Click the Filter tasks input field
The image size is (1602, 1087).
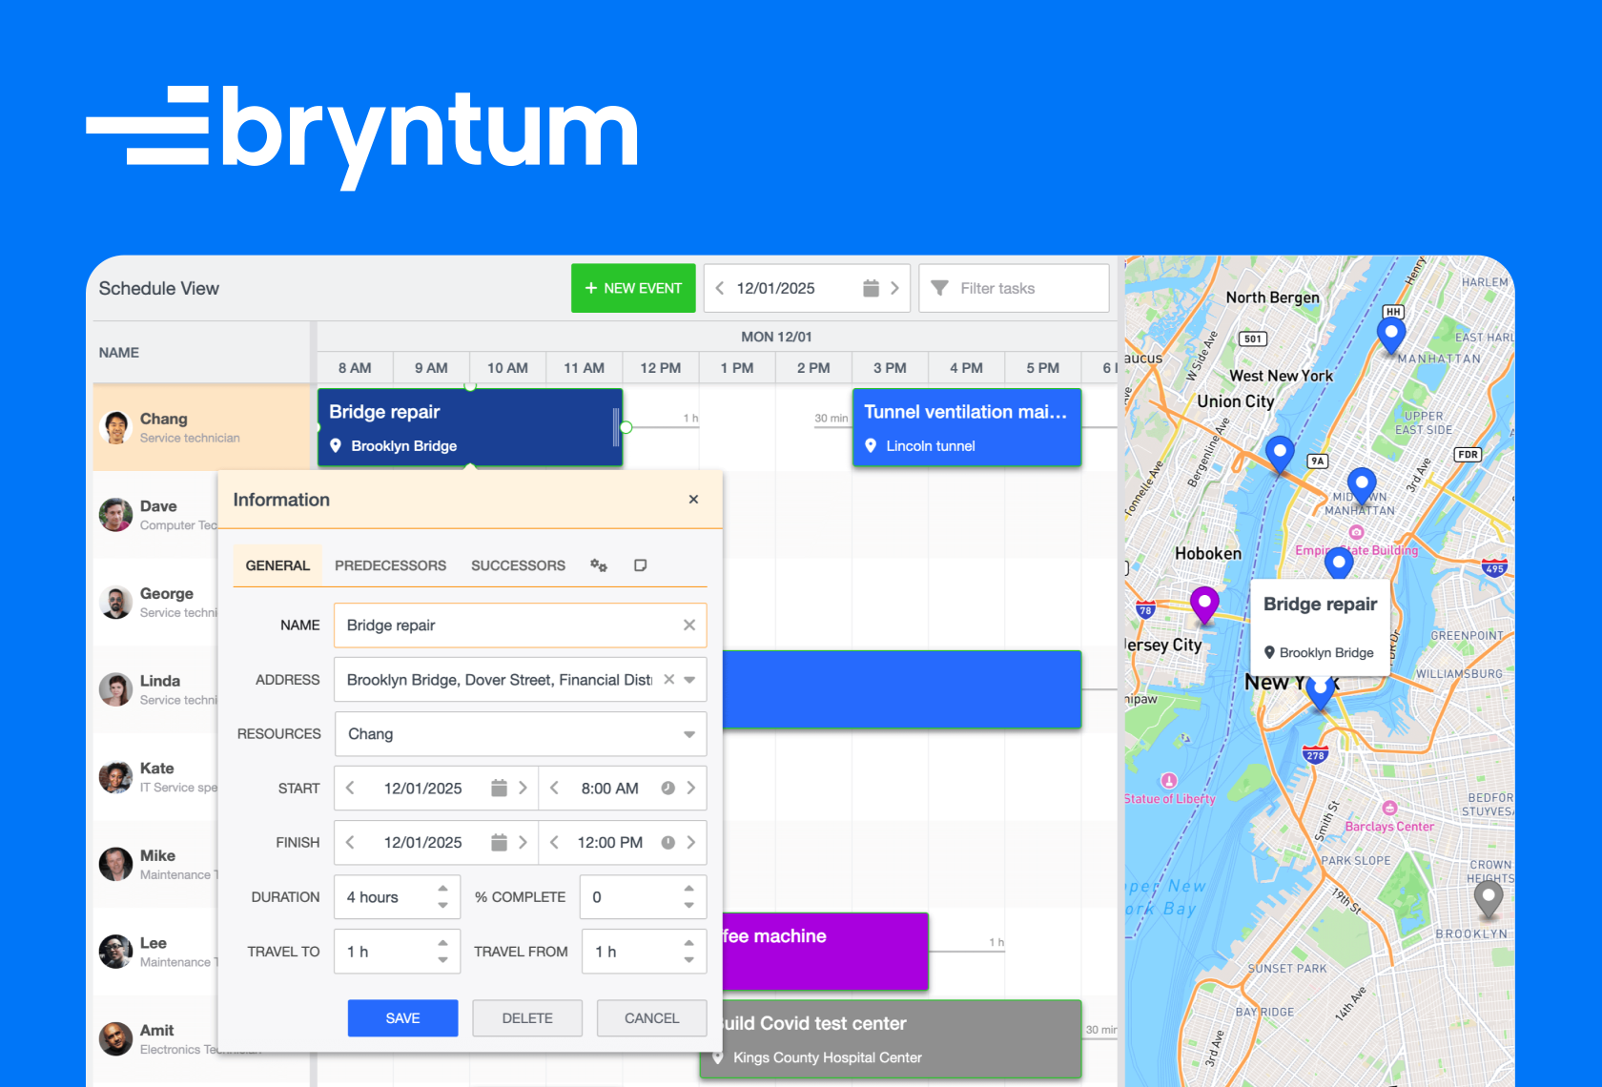coord(1014,288)
